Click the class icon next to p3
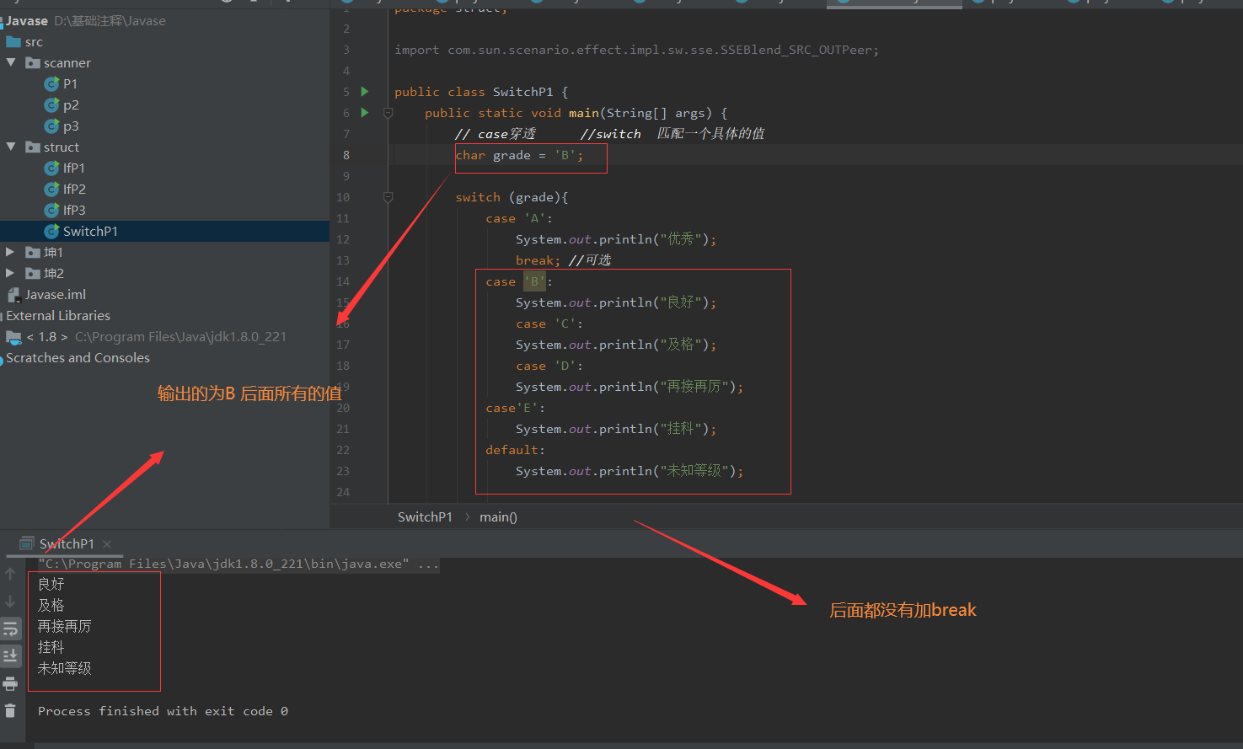Viewport: 1243px width, 749px height. [51, 126]
